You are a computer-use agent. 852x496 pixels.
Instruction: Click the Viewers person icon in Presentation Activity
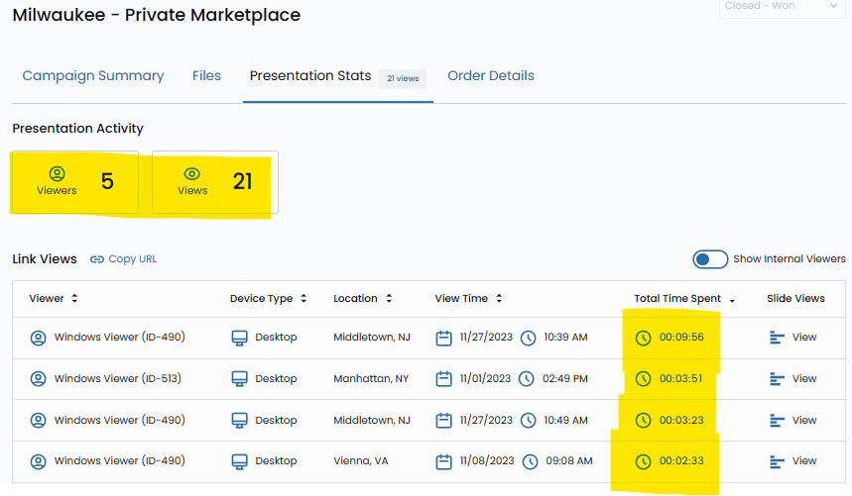tap(57, 174)
